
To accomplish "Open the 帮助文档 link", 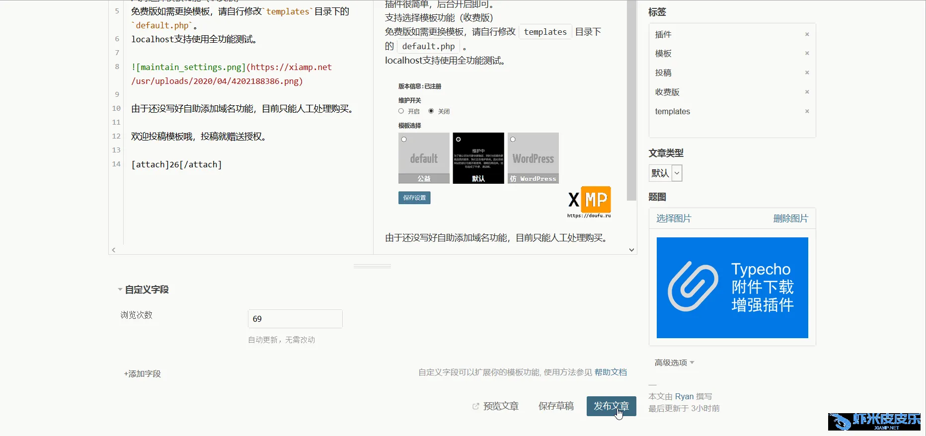I will click(611, 372).
